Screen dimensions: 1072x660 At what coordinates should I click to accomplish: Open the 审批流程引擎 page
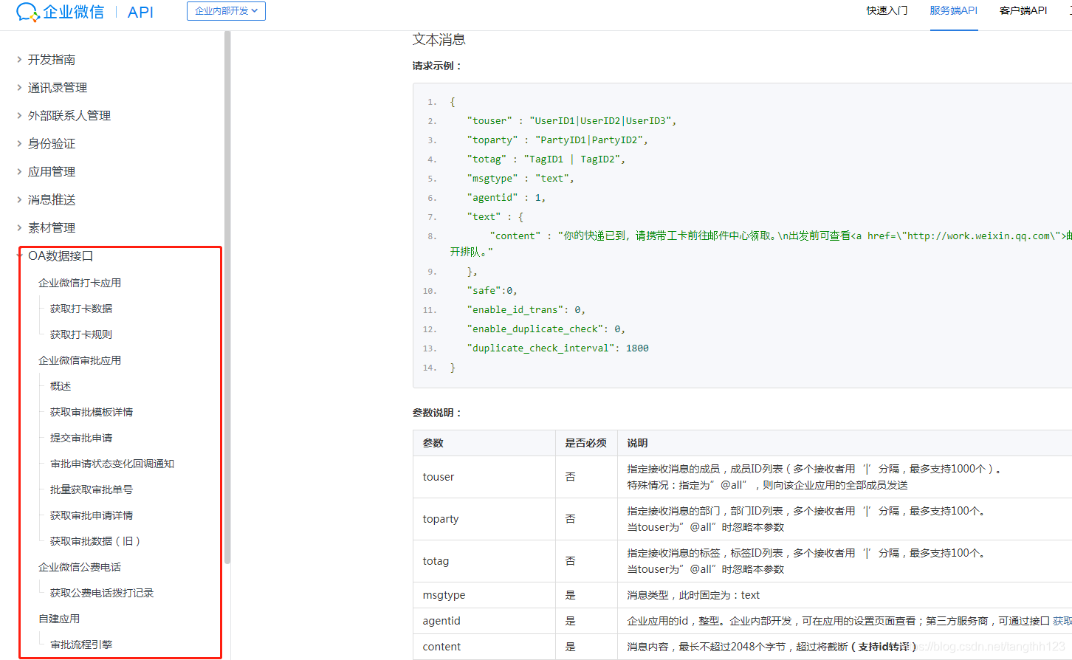coord(81,644)
